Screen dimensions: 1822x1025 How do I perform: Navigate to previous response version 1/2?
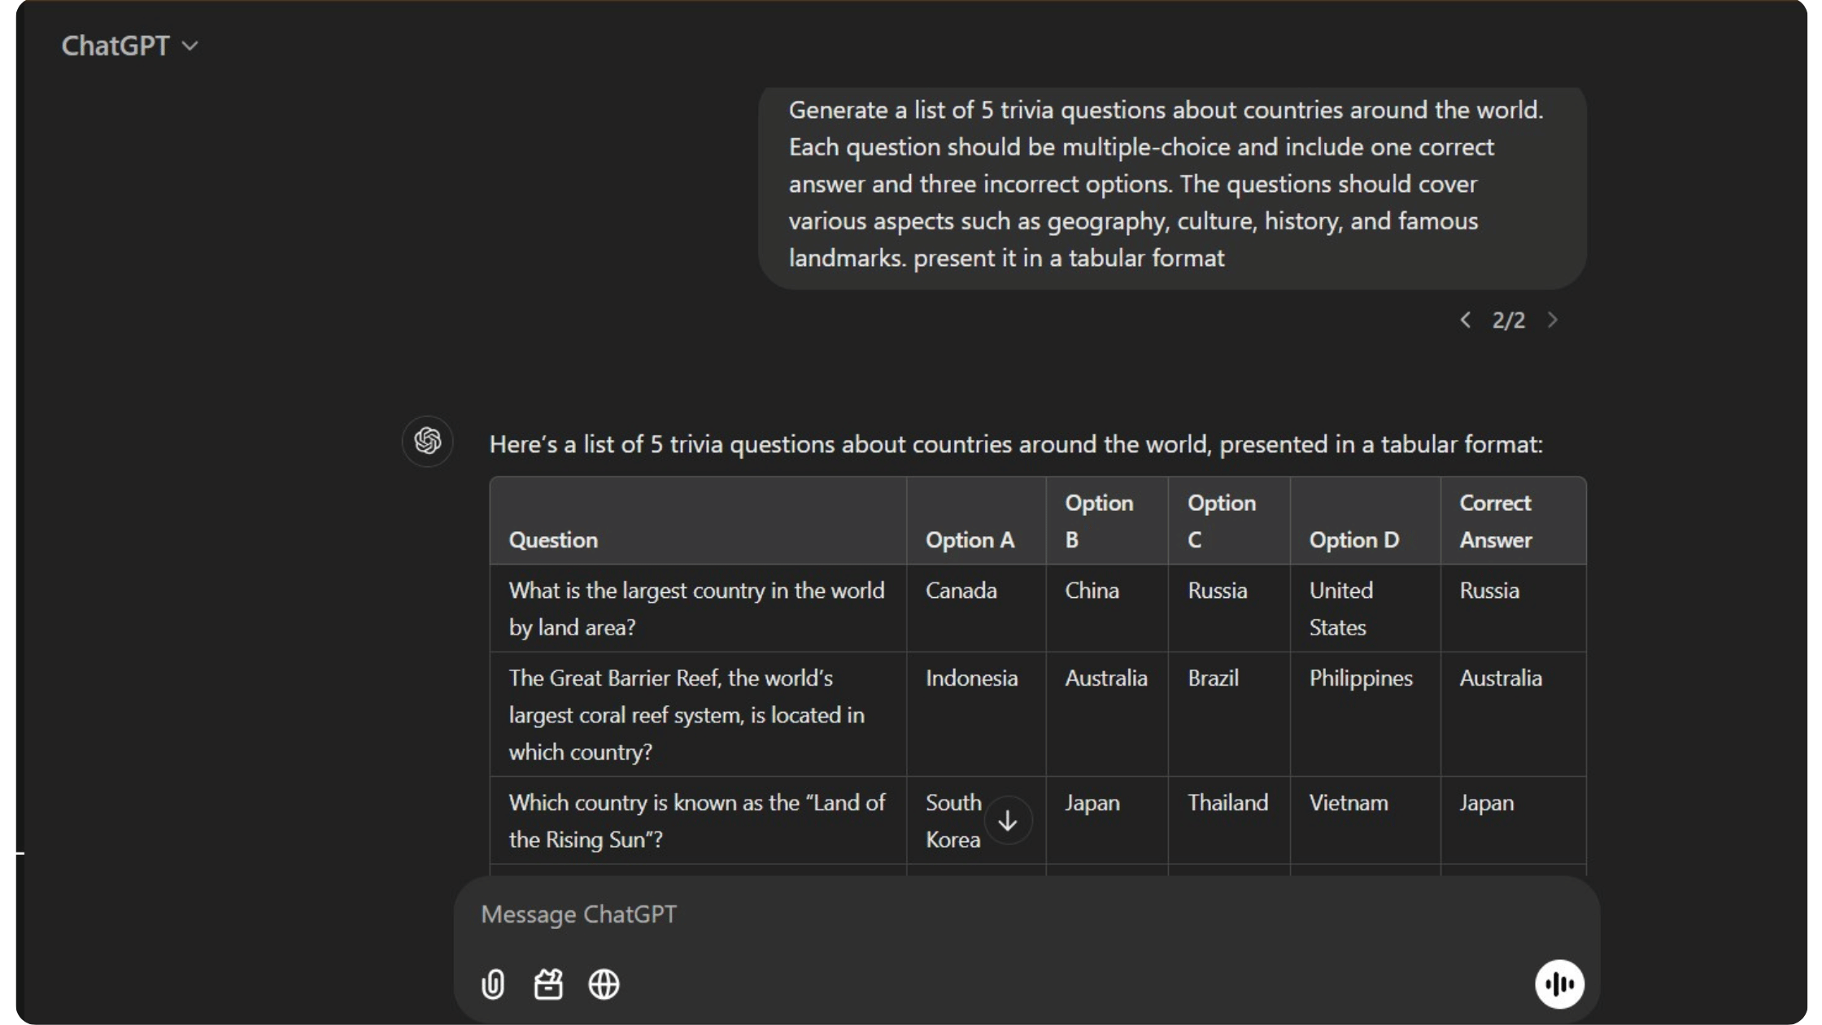click(1467, 319)
